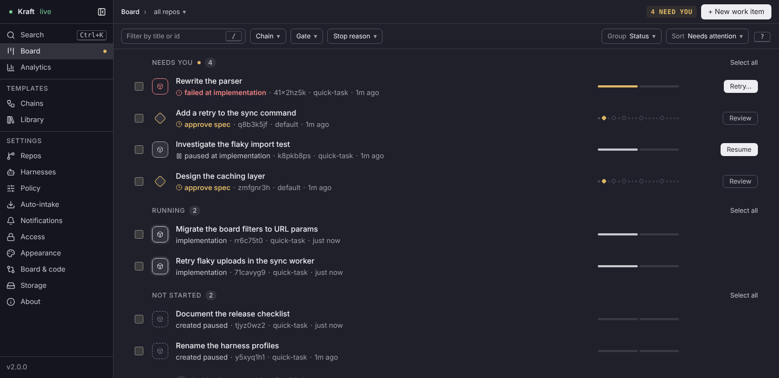This screenshot has width=779, height=378.
Task: Click the Resume button for the flaky import test
Action: 739,150
